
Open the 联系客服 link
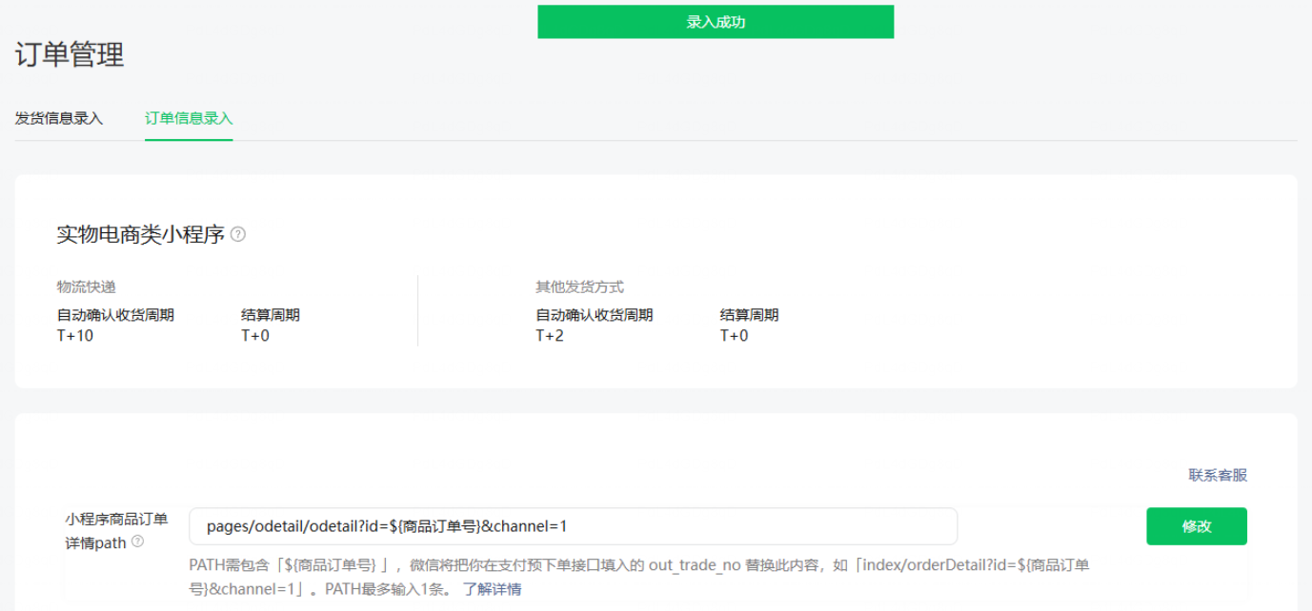[1218, 475]
